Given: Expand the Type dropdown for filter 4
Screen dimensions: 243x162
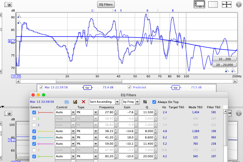Looking at the screenshot, I should [x=95, y=131].
